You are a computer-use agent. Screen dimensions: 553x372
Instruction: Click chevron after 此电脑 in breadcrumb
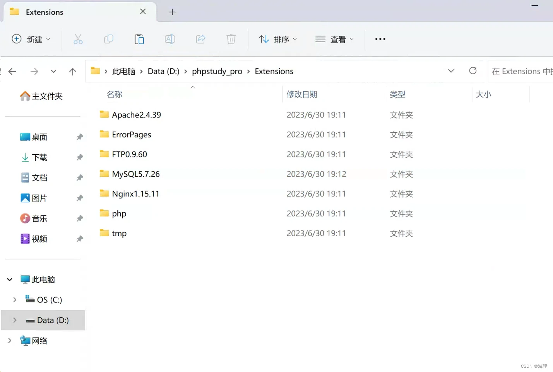141,72
